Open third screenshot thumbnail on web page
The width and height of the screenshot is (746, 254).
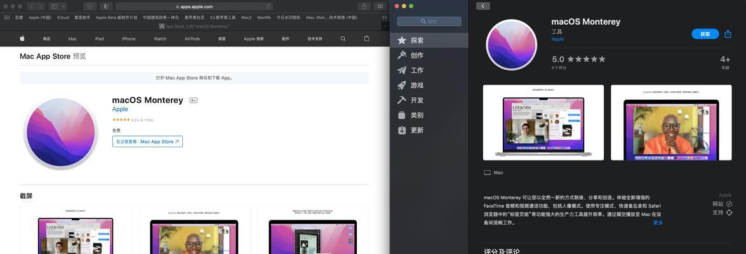click(312, 230)
